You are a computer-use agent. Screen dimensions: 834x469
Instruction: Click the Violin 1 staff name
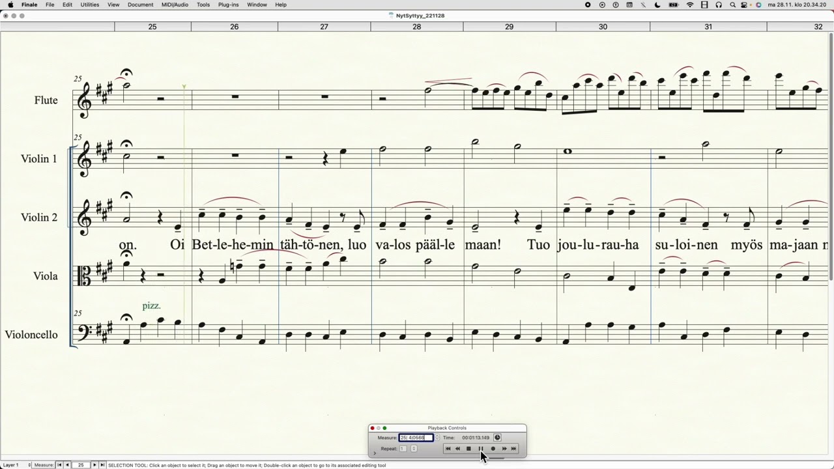pyautogui.click(x=39, y=159)
